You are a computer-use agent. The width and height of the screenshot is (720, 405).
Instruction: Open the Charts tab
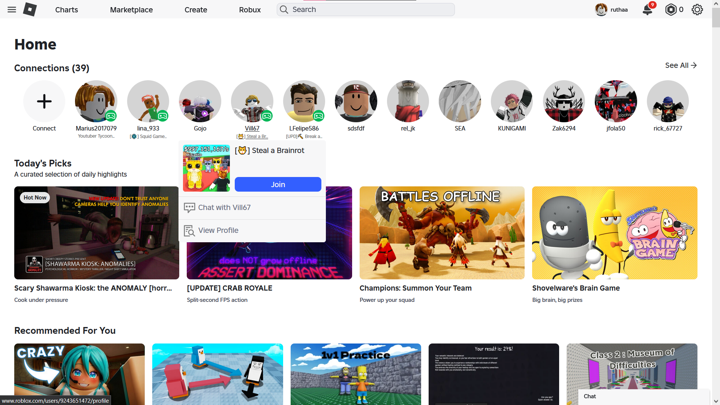(x=66, y=10)
